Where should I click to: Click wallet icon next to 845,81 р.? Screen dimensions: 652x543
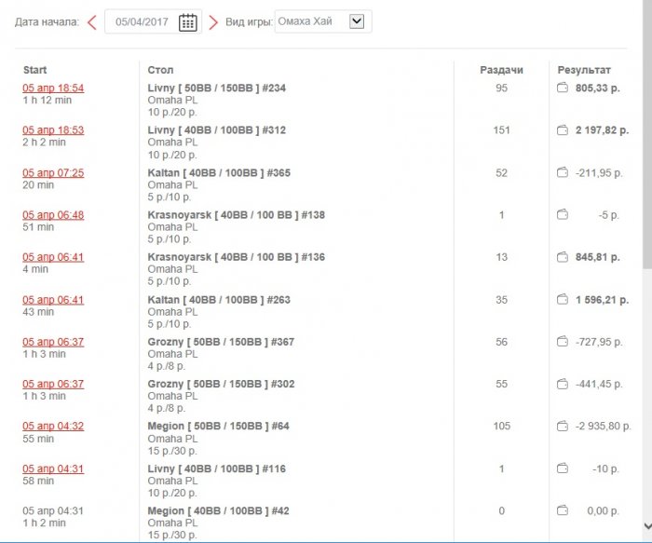click(563, 257)
